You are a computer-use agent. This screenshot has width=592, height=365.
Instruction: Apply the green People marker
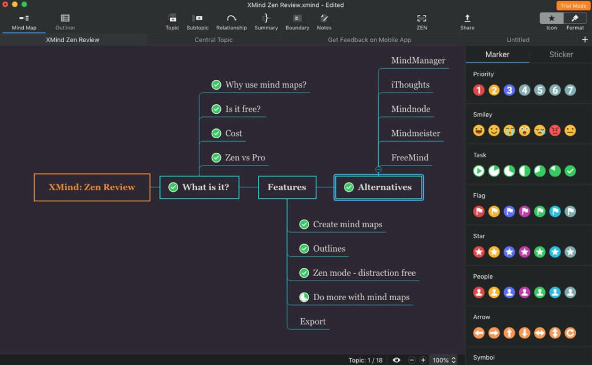[539, 292]
